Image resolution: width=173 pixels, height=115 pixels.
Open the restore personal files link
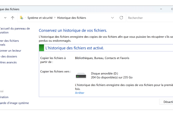coord(9,43)
